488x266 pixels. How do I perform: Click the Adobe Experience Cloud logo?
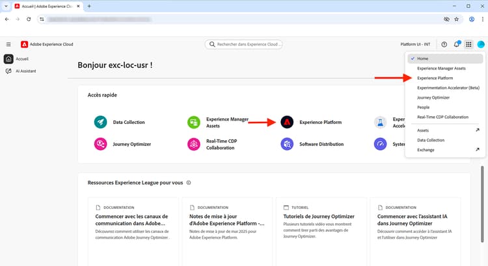[x=24, y=44]
